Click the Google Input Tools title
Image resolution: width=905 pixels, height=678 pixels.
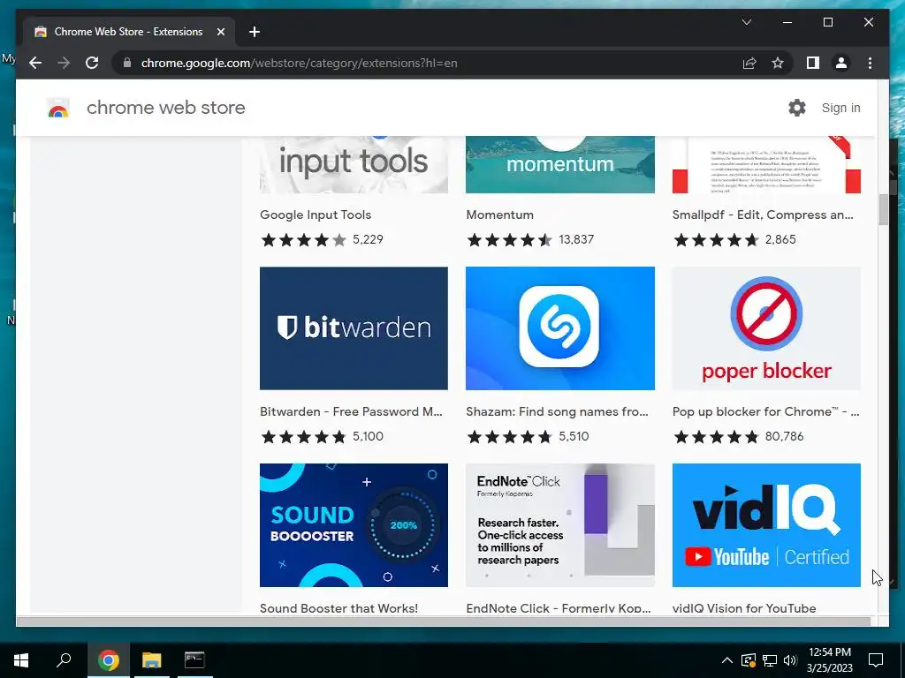pyautogui.click(x=316, y=215)
